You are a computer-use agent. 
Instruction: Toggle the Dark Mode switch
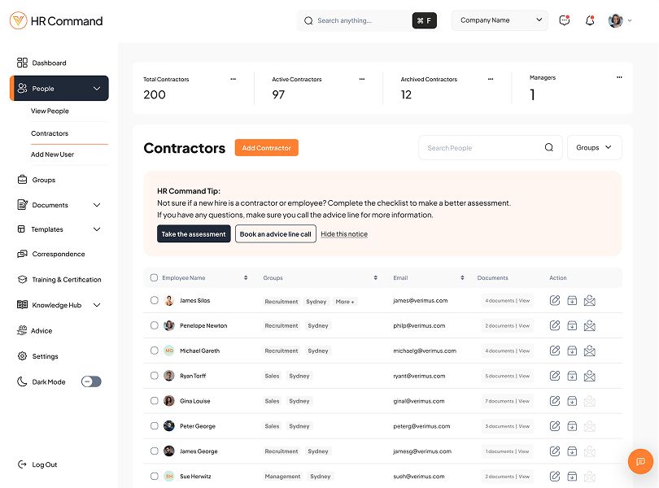[x=91, y=381]
